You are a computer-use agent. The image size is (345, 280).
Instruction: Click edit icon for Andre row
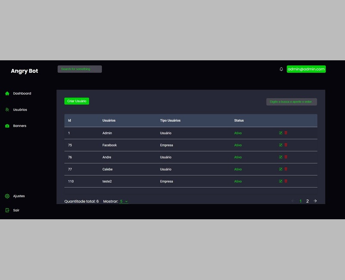pyautogui.click(x=281, y=157)
